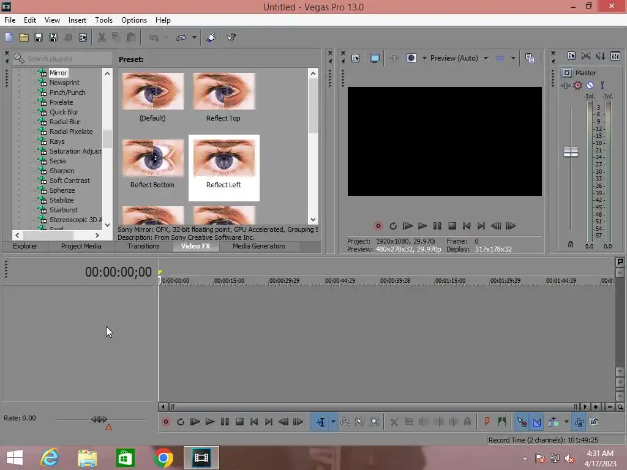Click the playback Rate scrub slider

tap(99, 419)
